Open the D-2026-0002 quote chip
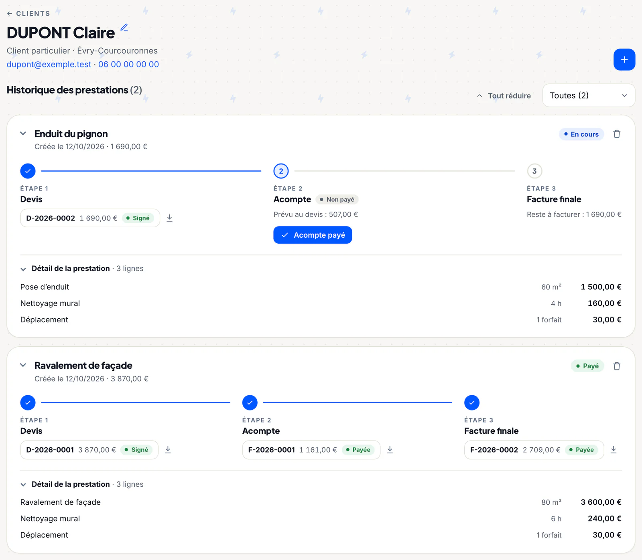Screen dimensions: 642x560 [90, 218]
